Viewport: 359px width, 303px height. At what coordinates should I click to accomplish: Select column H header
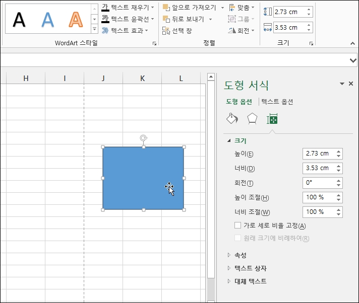click(x=26, y=79)
